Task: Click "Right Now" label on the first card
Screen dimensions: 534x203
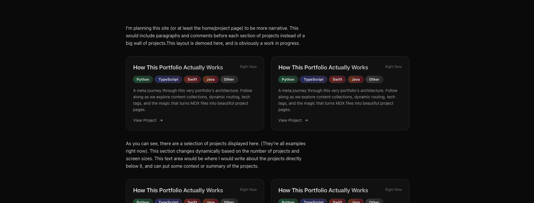Action: [248, 67]
